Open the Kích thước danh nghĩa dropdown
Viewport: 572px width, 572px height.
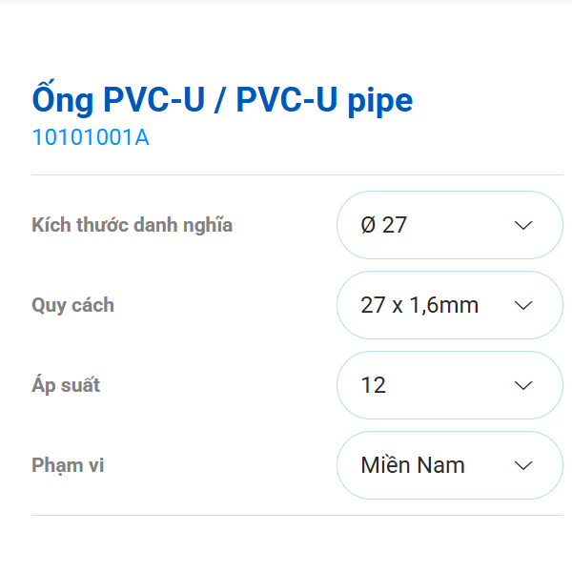tap(449, 226)
